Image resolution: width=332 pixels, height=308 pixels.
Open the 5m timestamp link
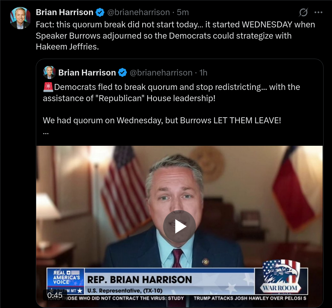183,12
